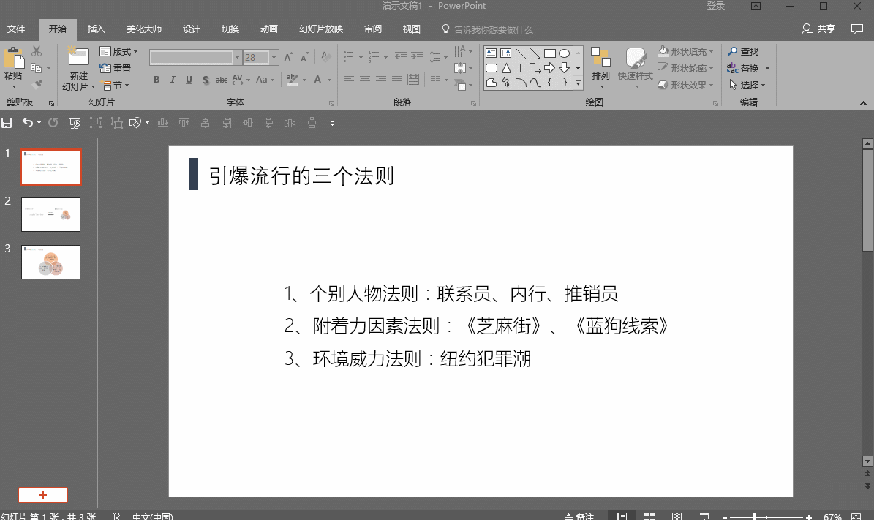Click the Start From Beginning slideshow icon
Screen dimensions: 874x520
click(x=75, y=123)
